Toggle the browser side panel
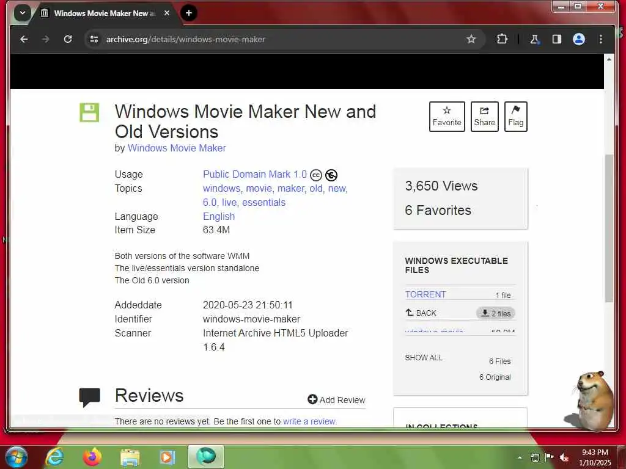 (556, 39)
